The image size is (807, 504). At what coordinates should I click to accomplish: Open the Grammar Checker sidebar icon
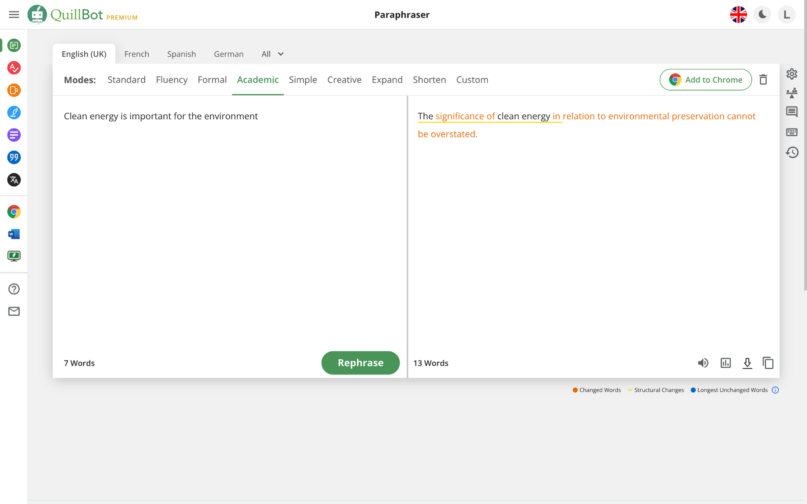(x=14, y=68)
